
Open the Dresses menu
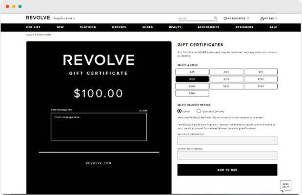point(119,27)
